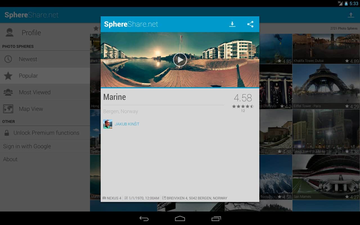Sign in with Google
This screenshot has width=360, height=225.
(27, 146)
